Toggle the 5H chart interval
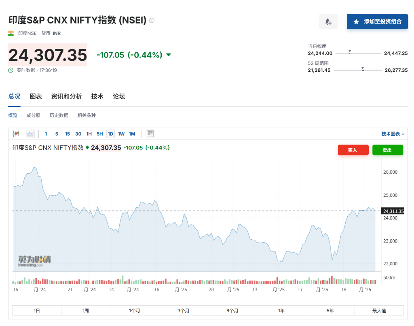414x326 pixels. 99,134
